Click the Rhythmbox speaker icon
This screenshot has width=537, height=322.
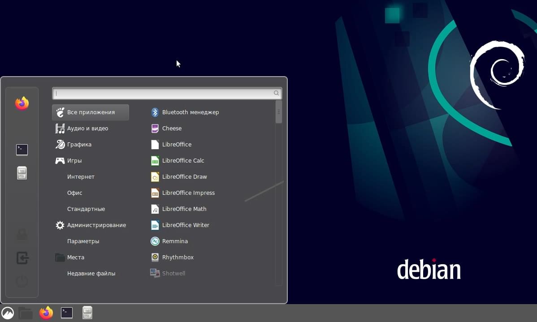[155, 258]
